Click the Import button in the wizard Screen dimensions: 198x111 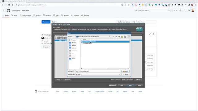58,80
